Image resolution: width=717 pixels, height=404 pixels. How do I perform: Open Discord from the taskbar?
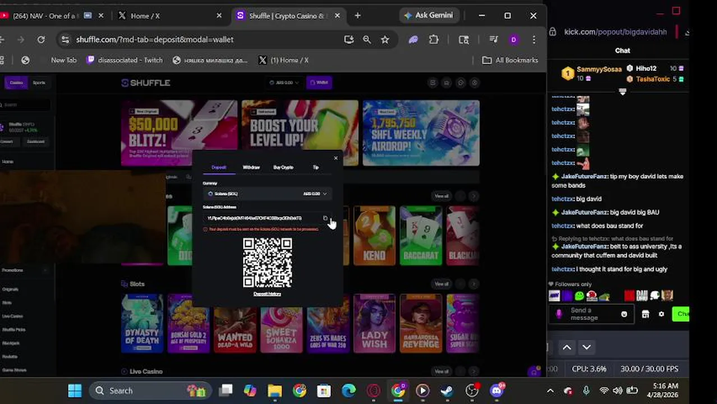coord(497,391)
